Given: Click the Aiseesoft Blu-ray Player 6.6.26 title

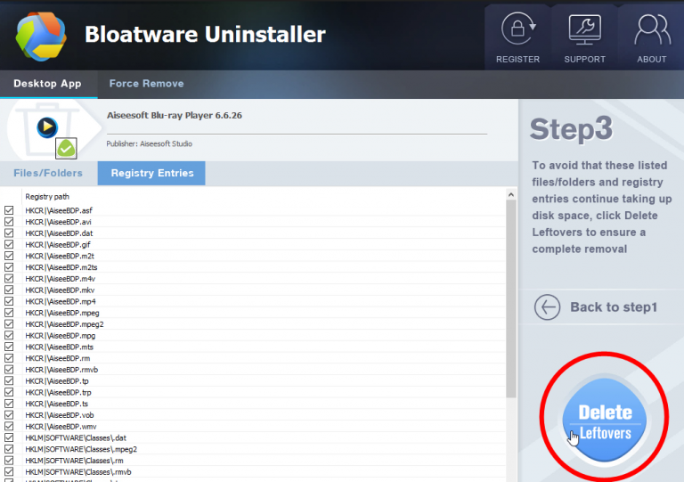Looking at the screenshot, I should 175,115.
